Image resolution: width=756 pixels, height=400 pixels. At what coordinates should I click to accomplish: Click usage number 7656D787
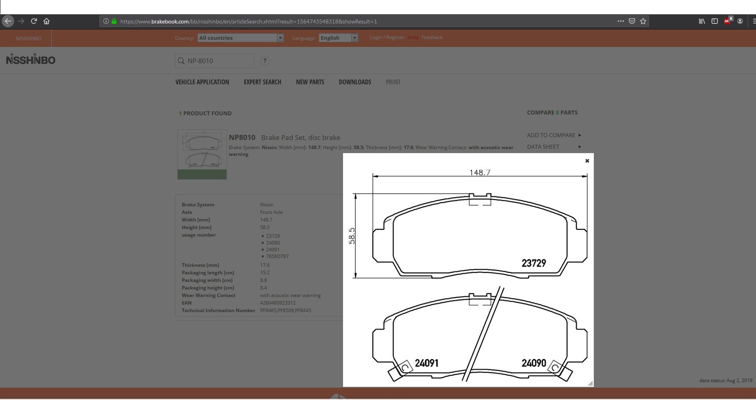click(277, 256)
